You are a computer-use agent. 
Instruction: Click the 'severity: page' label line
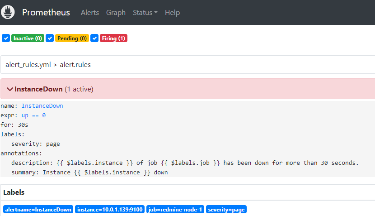click(36, 144)
